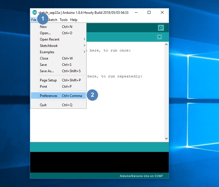The width and height of the screenshot is (219, 187).
Task: Open the Sketch menu
Action: coord(52,20)
